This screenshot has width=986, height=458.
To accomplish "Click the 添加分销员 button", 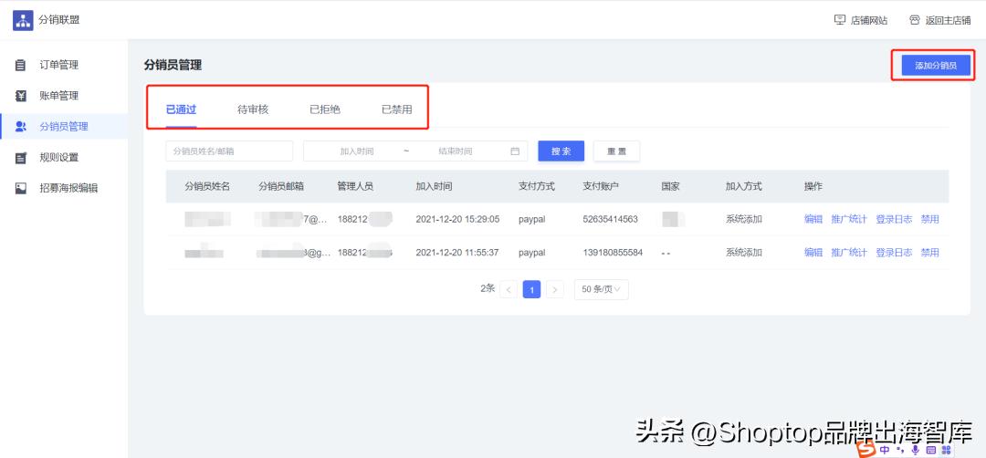I will coord(936,66).
